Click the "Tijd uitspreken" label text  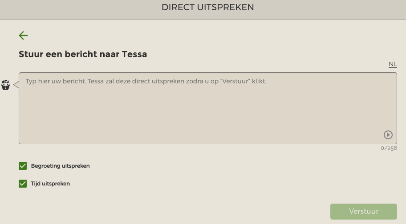pos(50,184)
